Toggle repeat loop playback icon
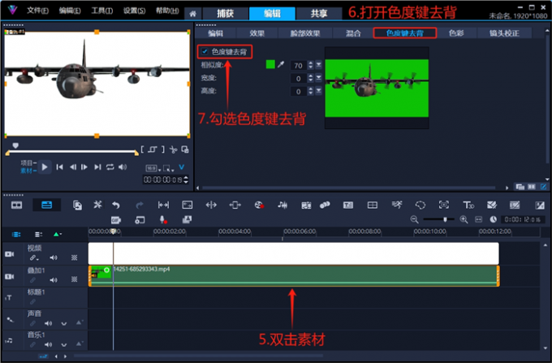Screen dimensions: 552x363 pos(110,167)
